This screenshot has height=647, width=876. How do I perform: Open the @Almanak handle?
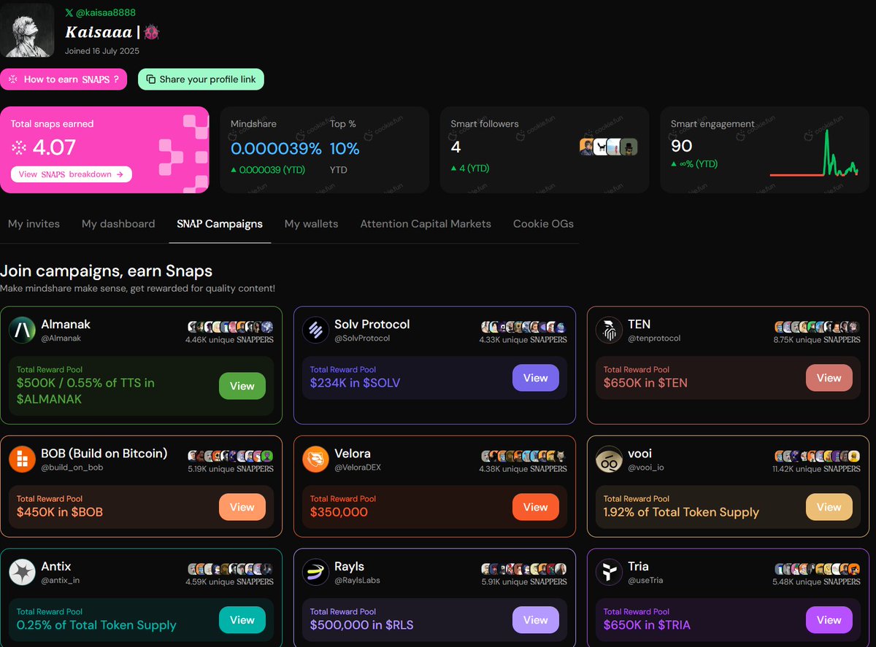point(61,338)
